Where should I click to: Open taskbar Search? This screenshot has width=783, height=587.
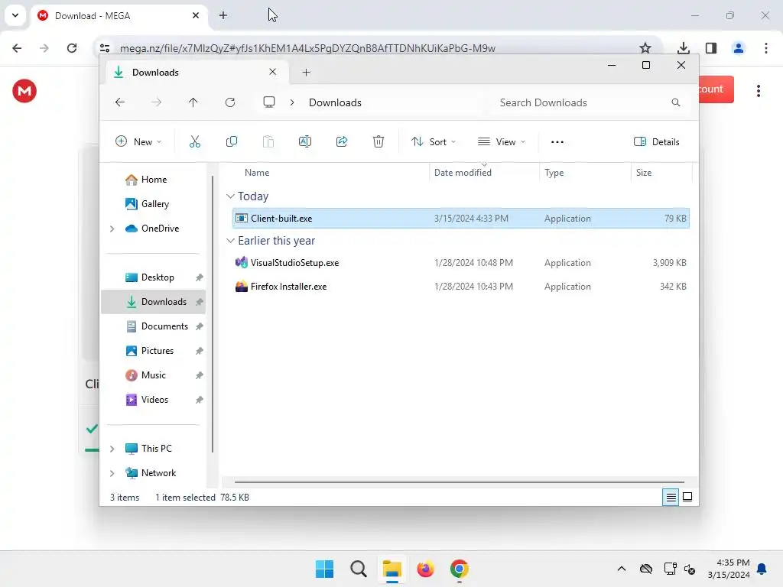(x=359, y=569)
